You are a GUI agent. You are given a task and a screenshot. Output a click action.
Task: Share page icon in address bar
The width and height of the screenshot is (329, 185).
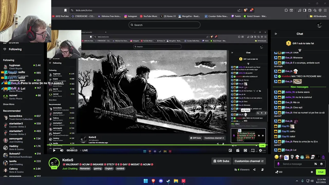(239, 10)
